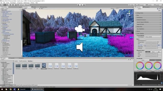This screenshot has width=163, height=91.
Task: Click the Saturation slider
Action: (x=151, y=47)
